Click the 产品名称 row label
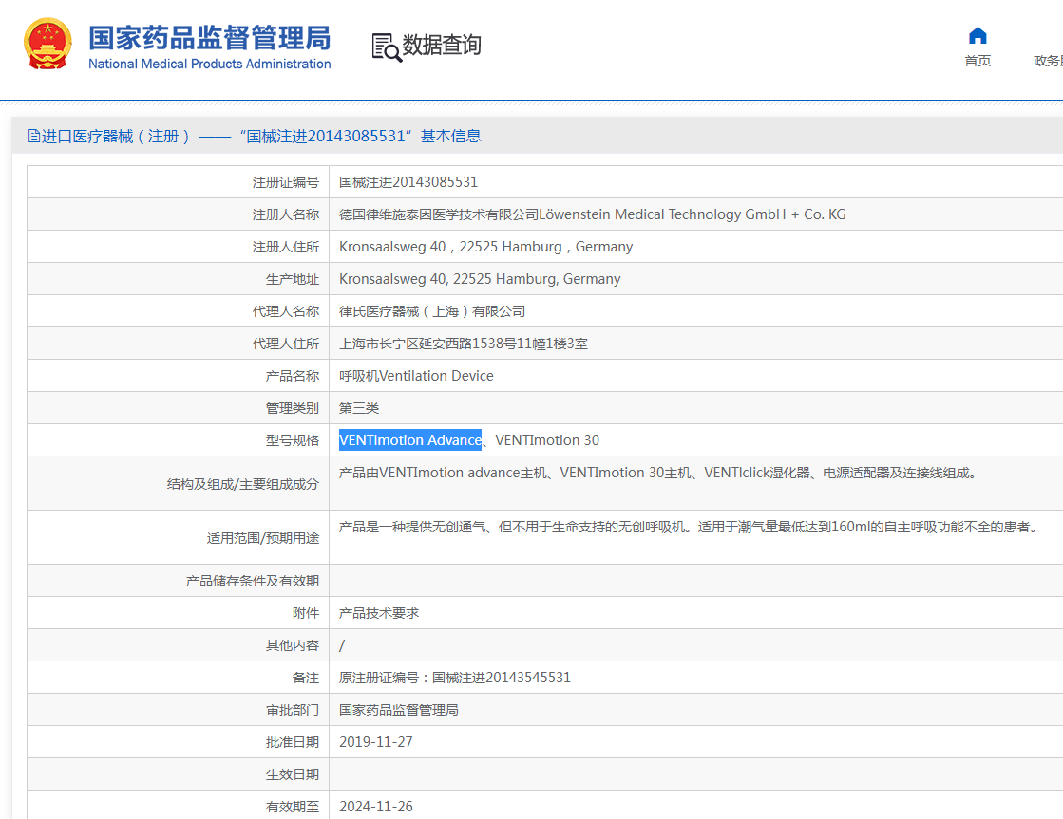This screenshot has height=819, width=1063. 293,376
